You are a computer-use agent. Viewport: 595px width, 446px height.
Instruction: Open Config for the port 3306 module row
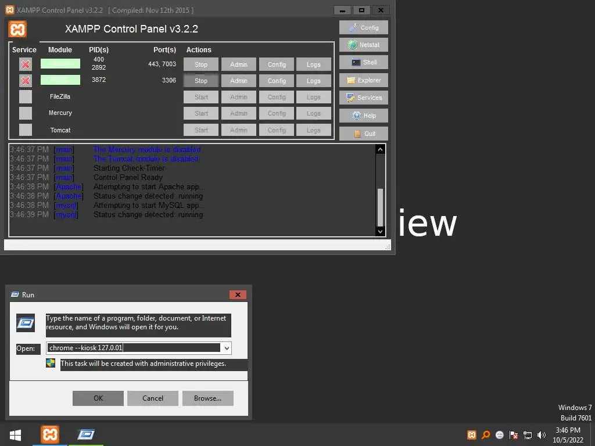[277, 81]
